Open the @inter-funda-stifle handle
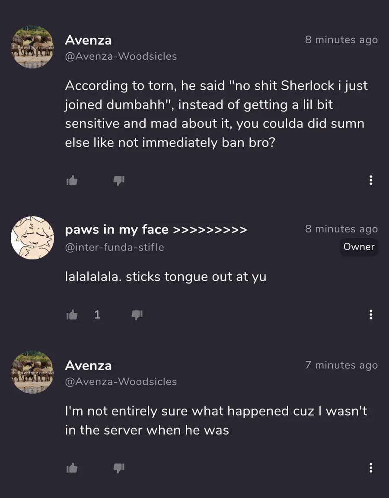 point(114,247)
